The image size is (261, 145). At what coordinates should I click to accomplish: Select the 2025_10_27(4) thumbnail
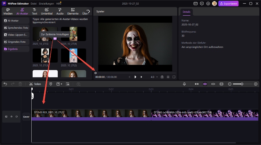tap(73, 34)
